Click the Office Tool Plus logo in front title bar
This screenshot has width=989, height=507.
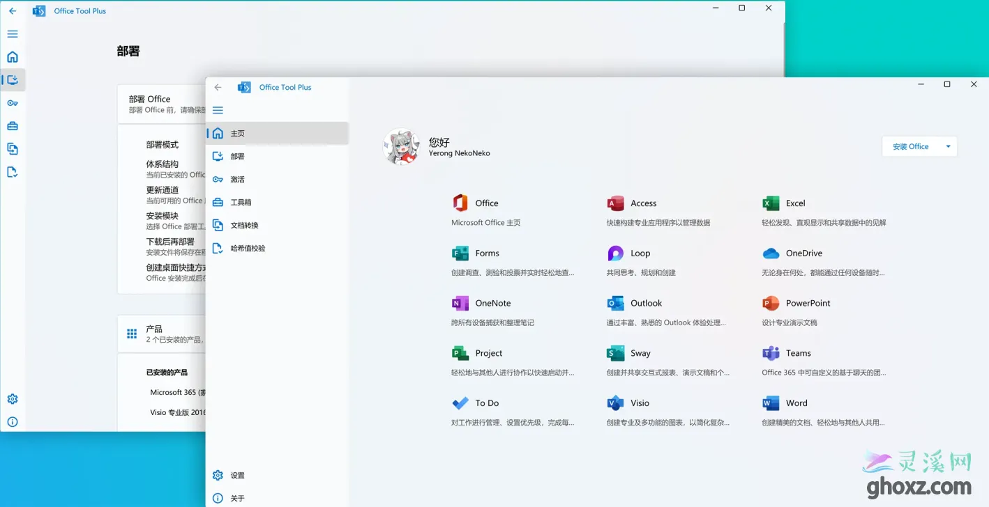(x=244, y=87)
